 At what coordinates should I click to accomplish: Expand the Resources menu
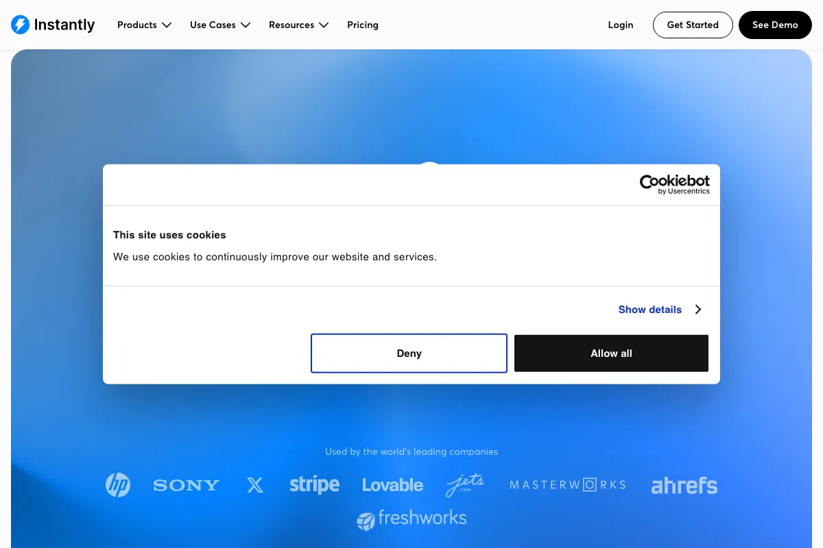pyautogui.click(x=298, y=25)
